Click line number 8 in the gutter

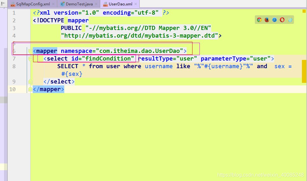[x=14, y=66]
